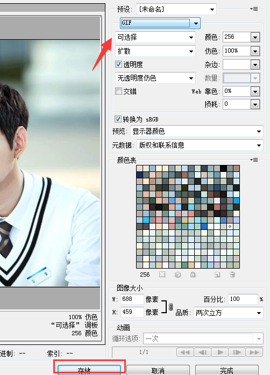Select the swatch marked with a diamond

tap(230, 226)
